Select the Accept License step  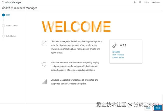[12, 25]
